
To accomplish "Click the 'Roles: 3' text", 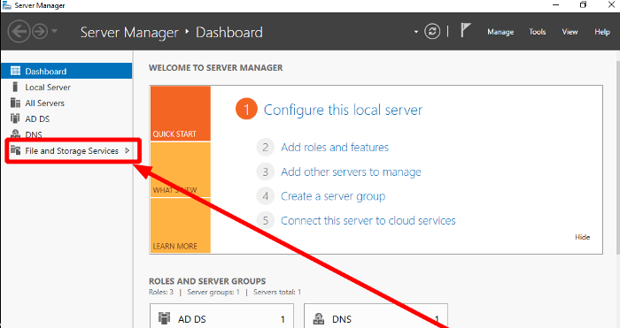I will point(161,292).
